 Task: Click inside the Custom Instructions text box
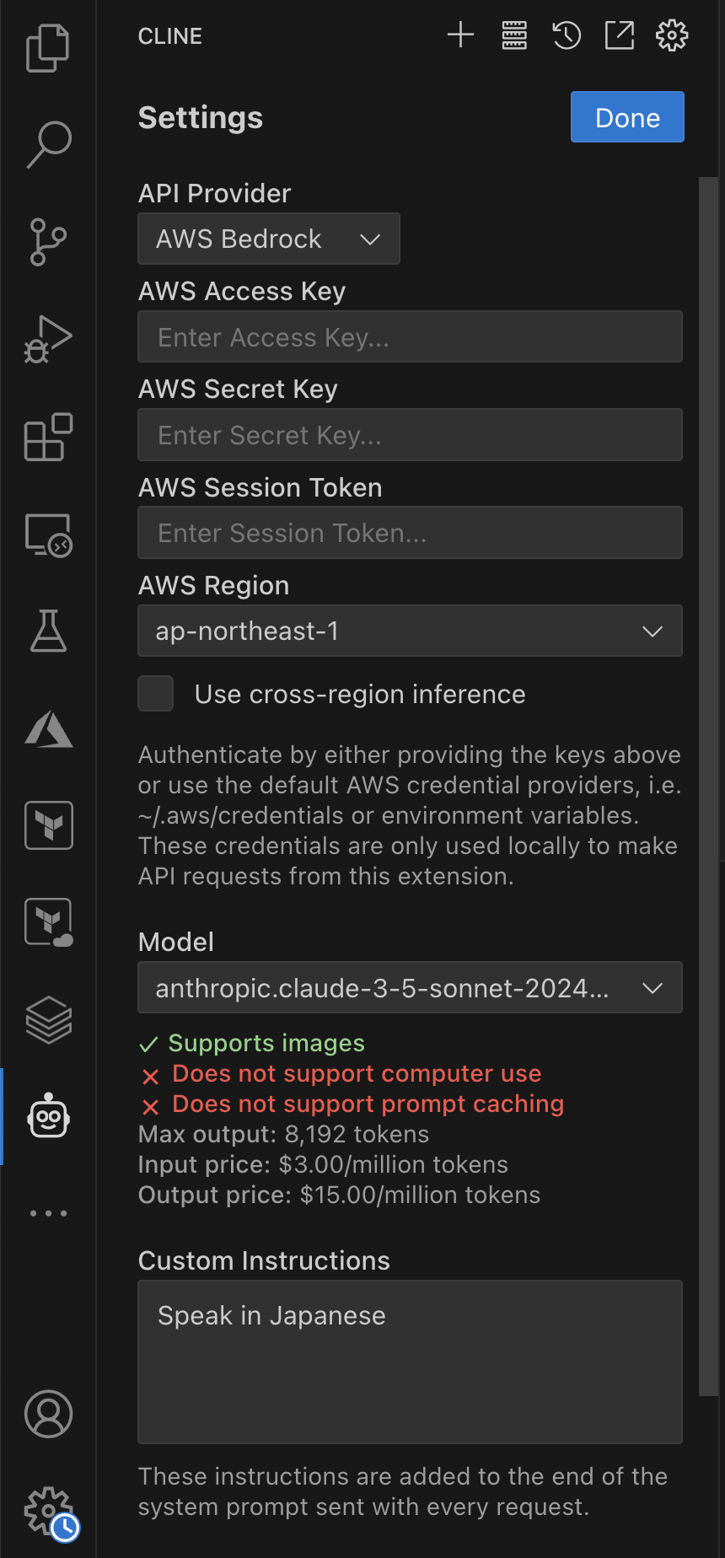coord(410,1362)
